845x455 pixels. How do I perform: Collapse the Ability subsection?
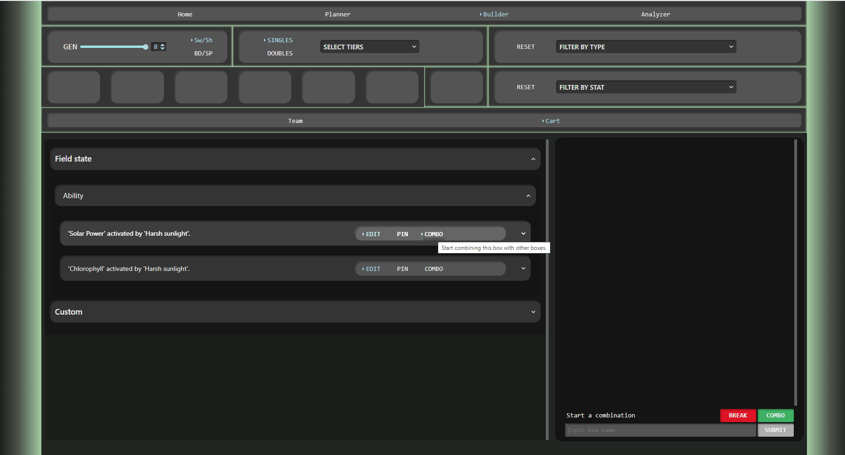click(x=528, y=196)
